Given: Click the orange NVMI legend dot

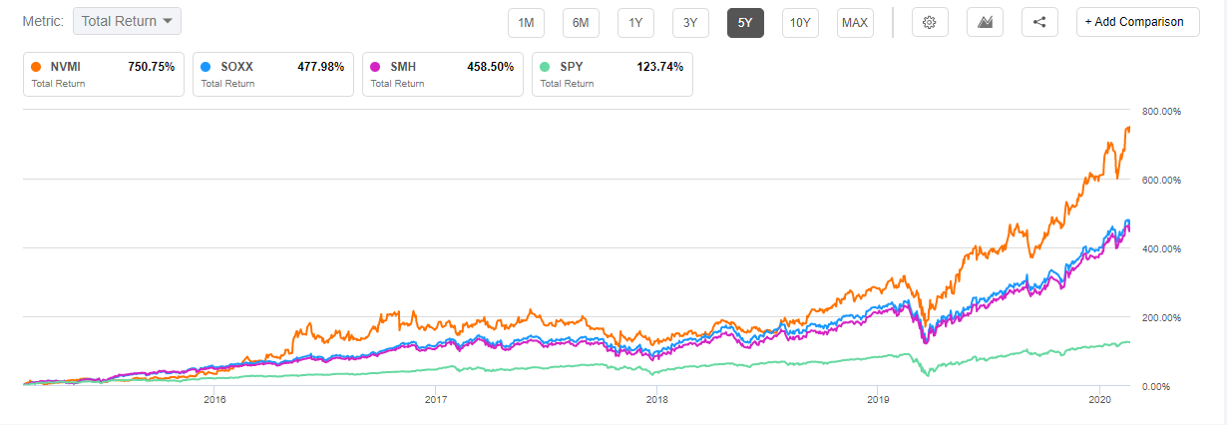Looking at the screenshot, I should pos(37,67).
